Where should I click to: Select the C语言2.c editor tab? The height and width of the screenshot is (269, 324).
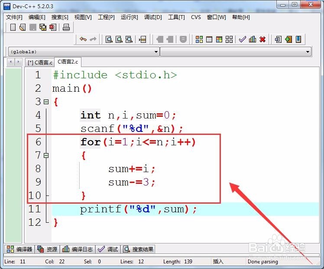click(68, 62)
